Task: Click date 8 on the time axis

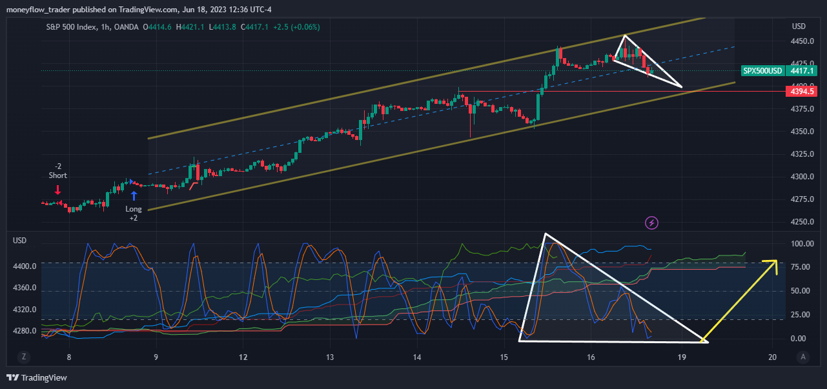Action: pos(68,357)
